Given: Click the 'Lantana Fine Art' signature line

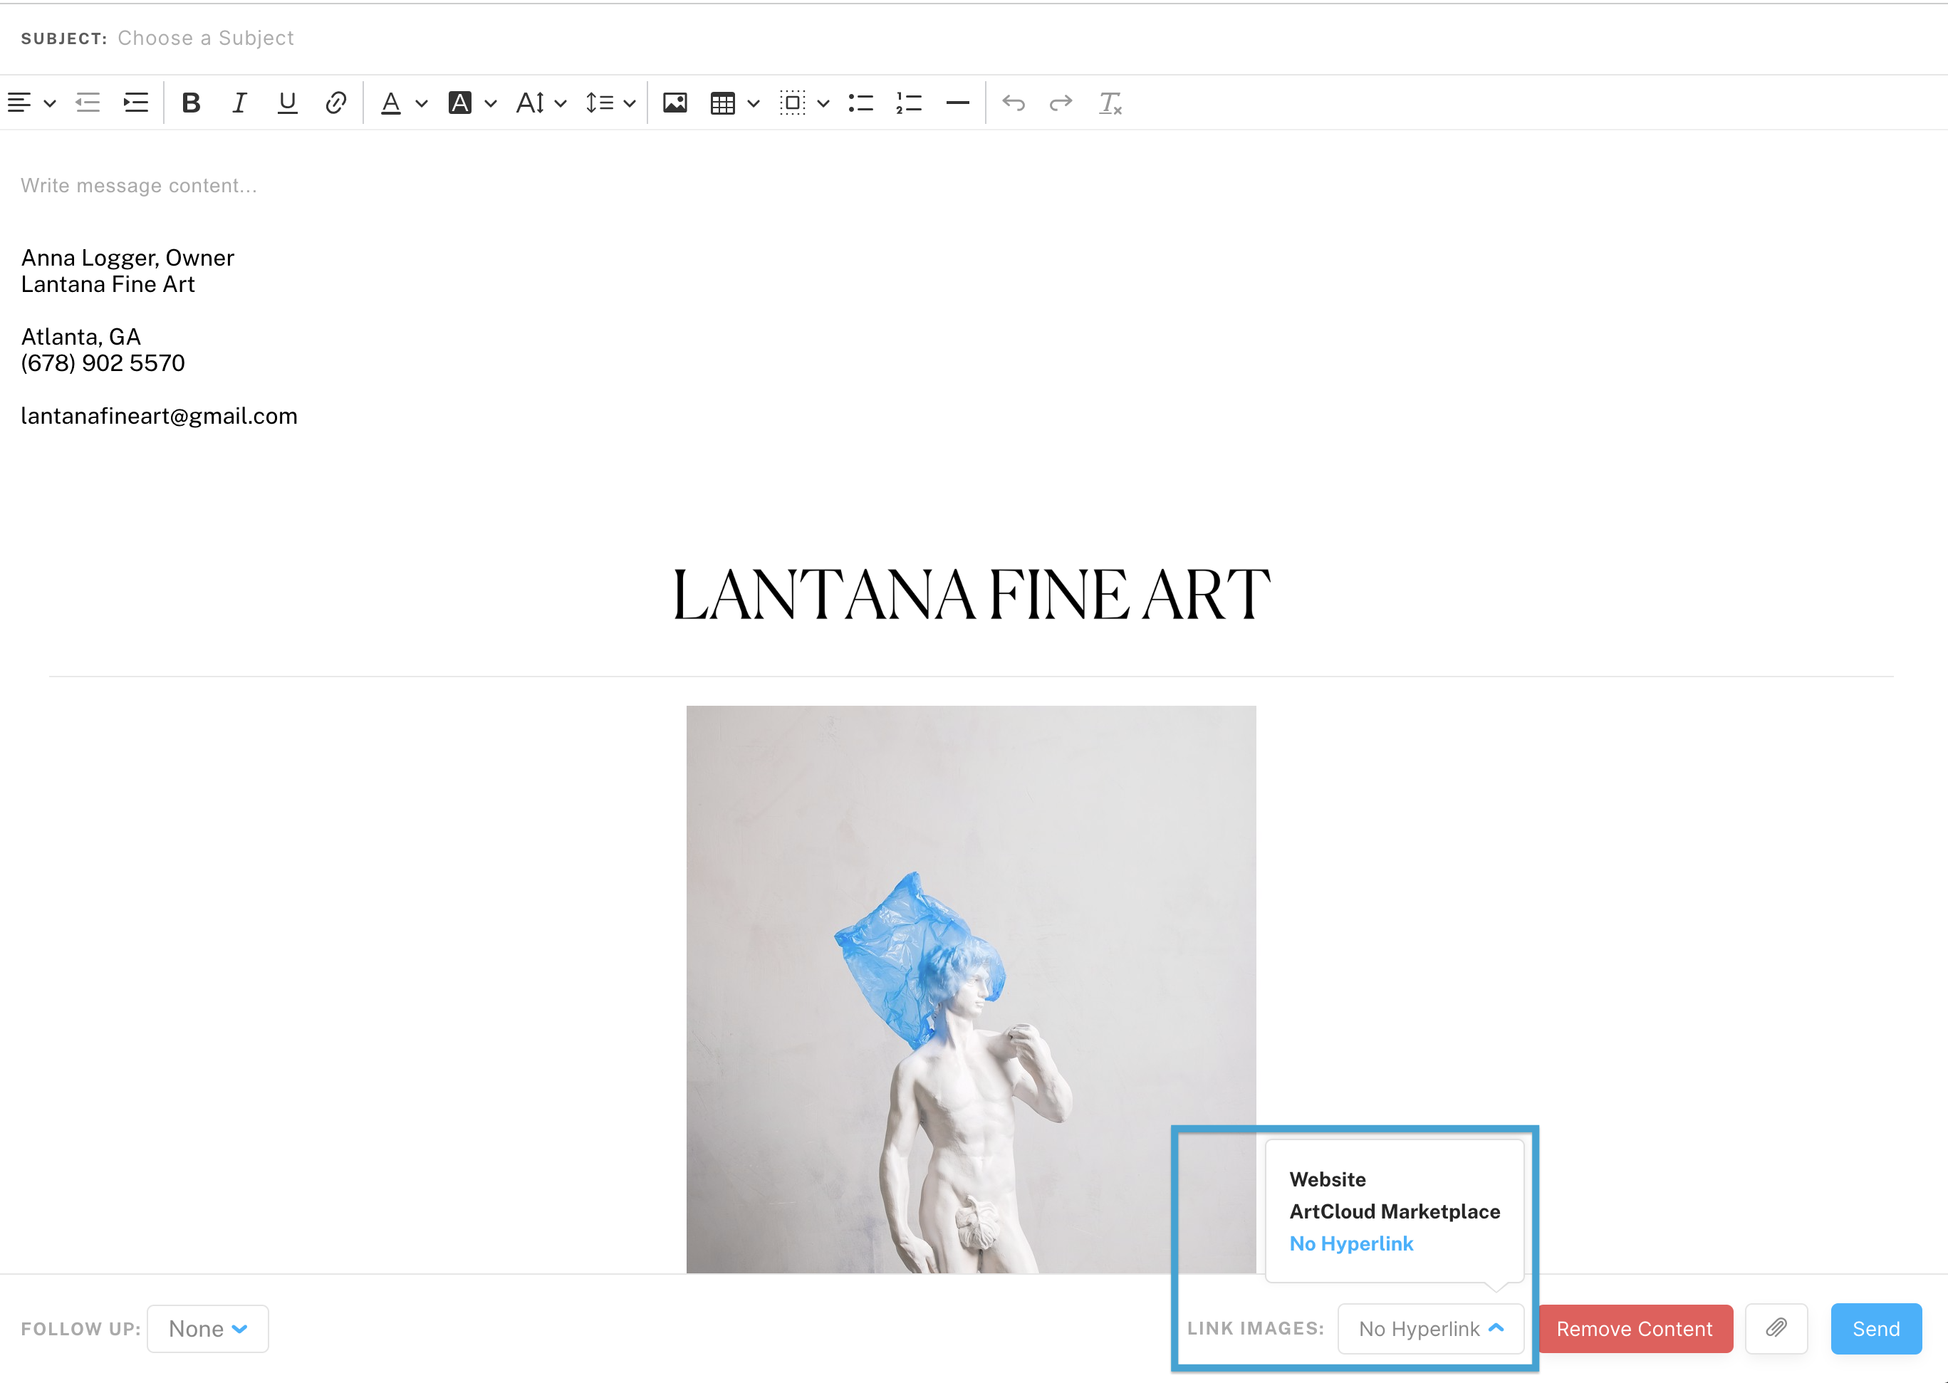Looking at the screenshot, I should 108,284.
